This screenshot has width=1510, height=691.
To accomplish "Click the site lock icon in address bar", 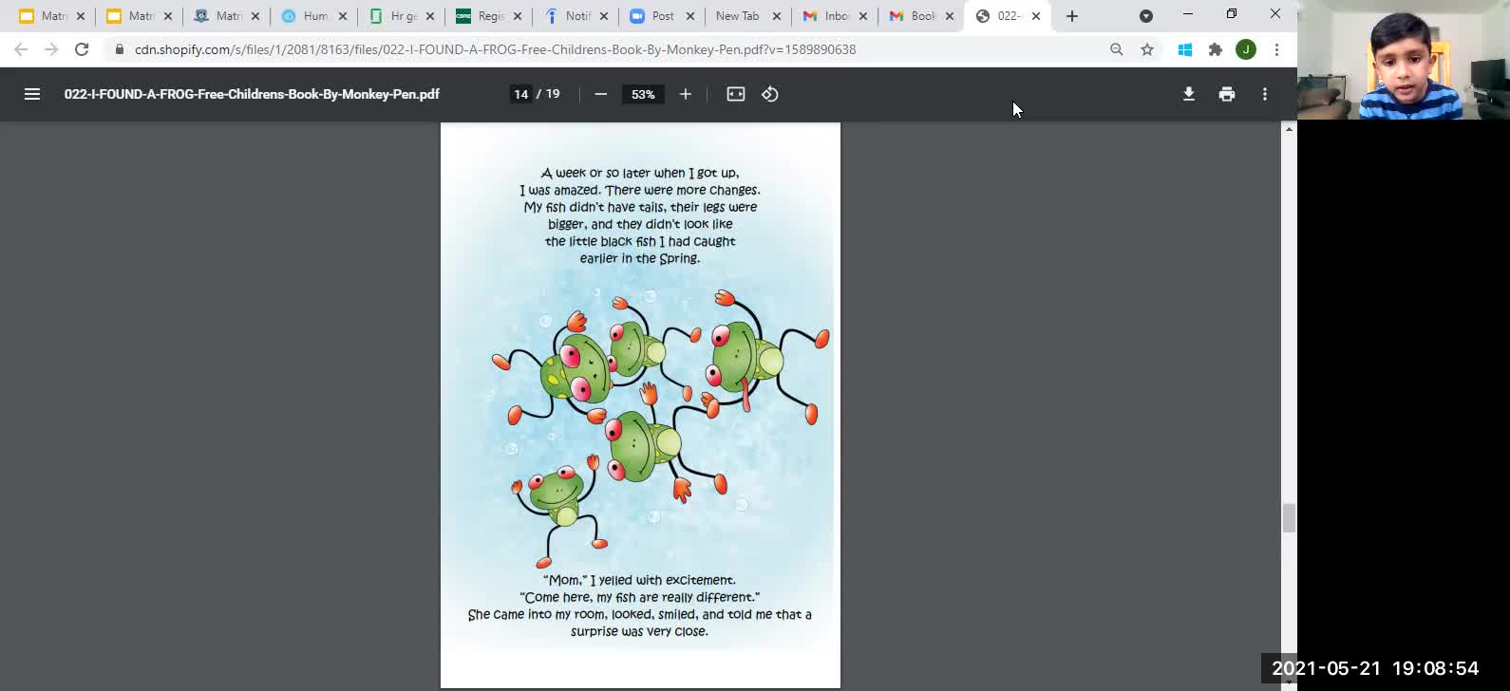I will (119, 49).
